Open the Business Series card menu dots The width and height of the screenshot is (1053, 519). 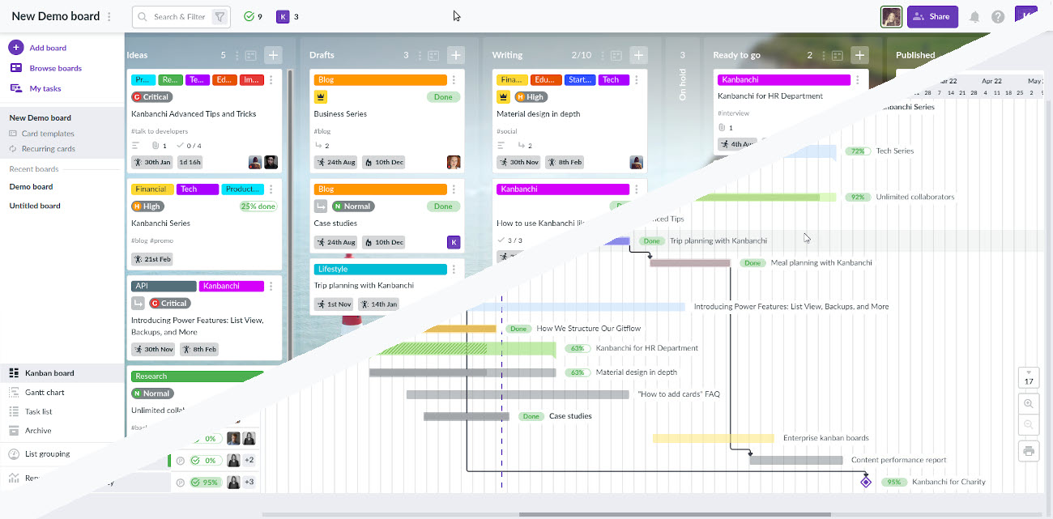454,80
